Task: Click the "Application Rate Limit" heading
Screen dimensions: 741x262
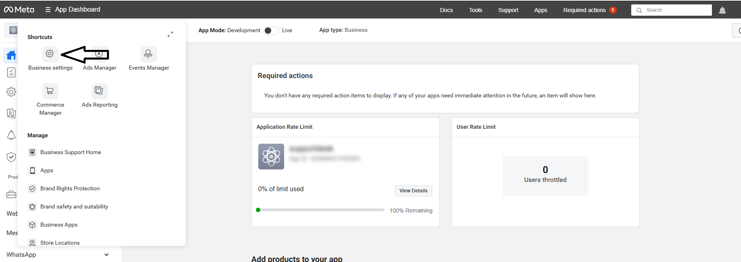Action: click(x=285, y=127)
